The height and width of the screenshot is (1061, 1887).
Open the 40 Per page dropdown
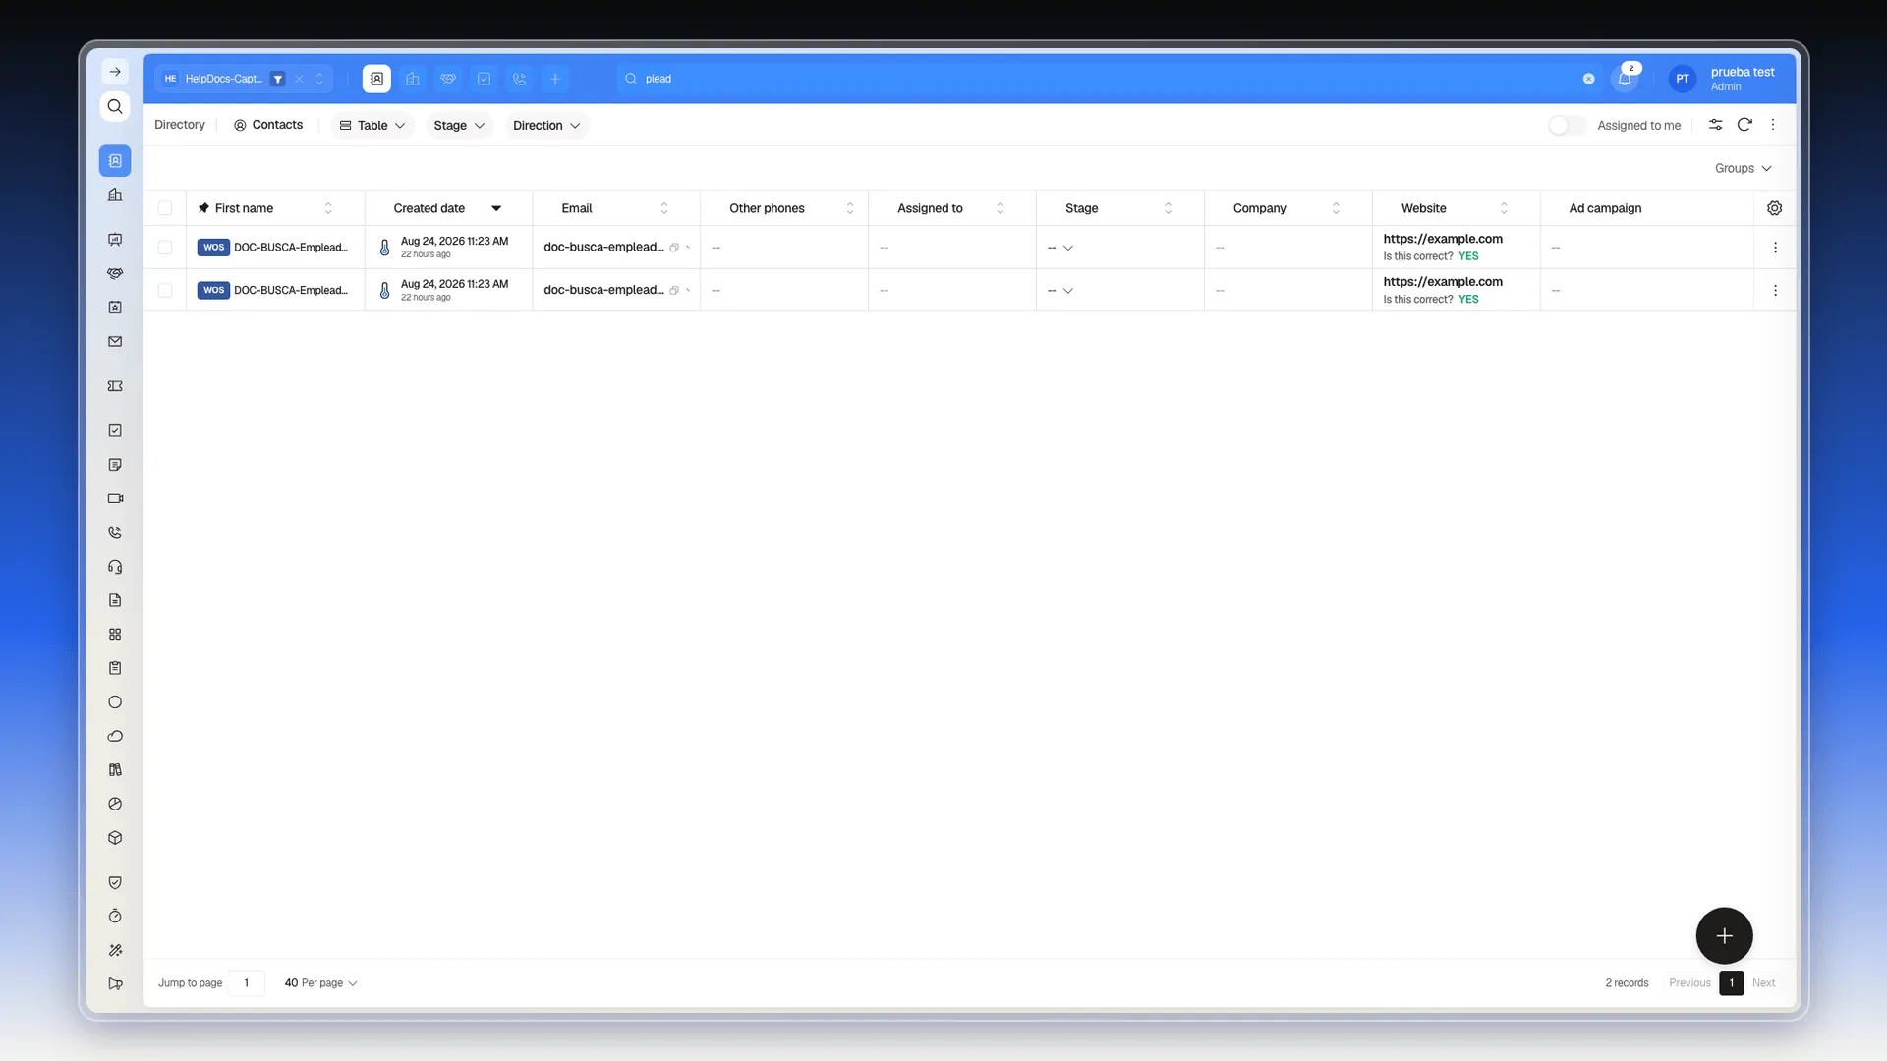click(320, 983)
